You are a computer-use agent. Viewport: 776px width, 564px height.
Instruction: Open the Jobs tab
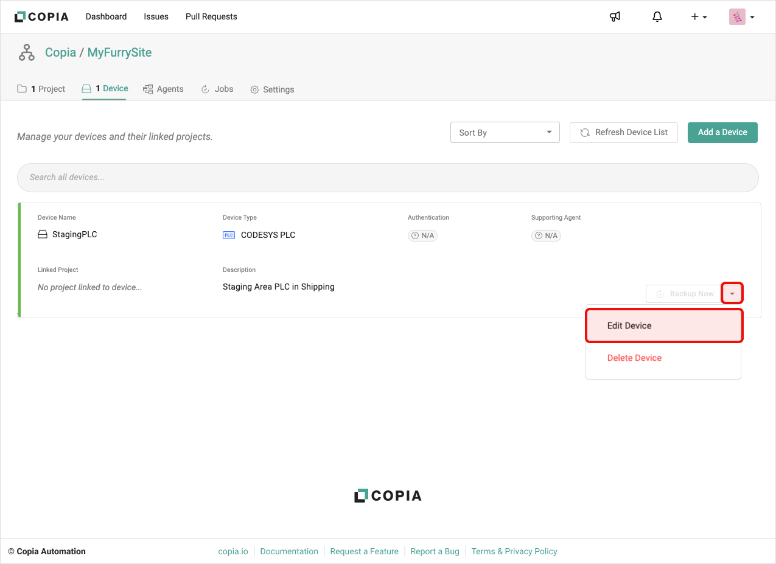tap(217, 89)
